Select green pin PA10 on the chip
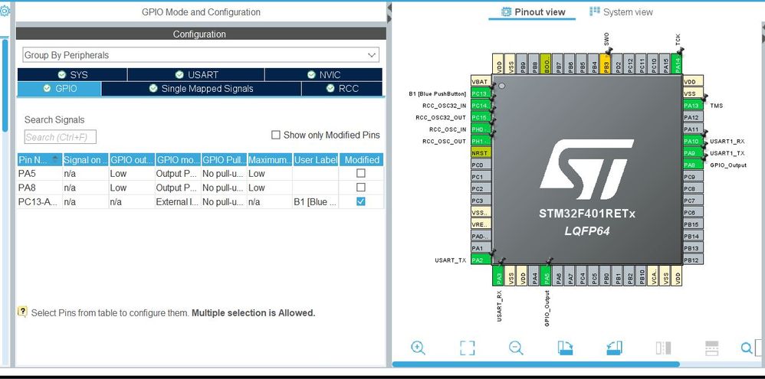Viewport: 765px width, 379px height. coord(693,142)
